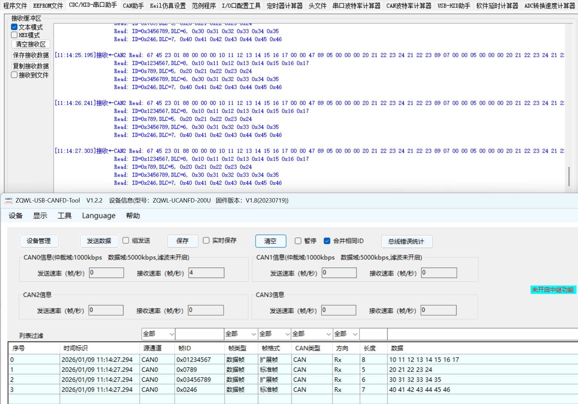The image size is (578, 404).
Task: Enable 暂停 checkbox
Action: 298,241
